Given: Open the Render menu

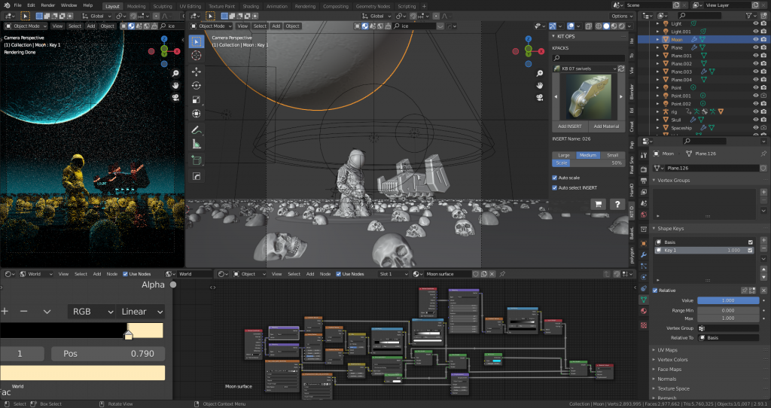Looking at the screenshot, I should pyautogui.click(x=47, y=5).
